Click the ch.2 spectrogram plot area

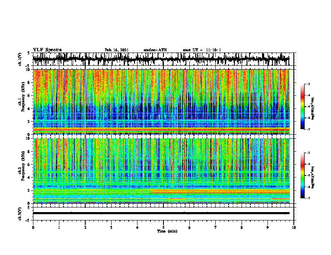coord(161,171)
